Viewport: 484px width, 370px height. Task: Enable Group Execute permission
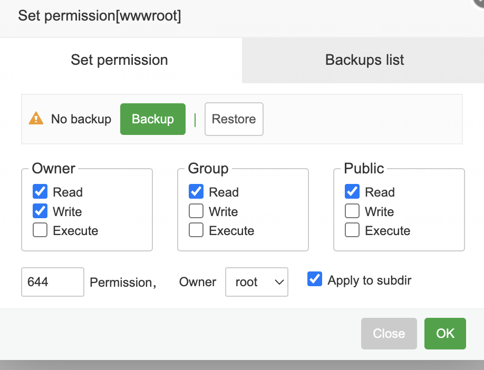click(196, 230)
